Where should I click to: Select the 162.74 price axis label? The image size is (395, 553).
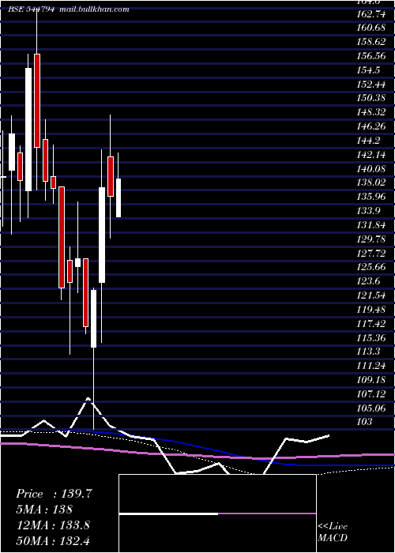tap(371, 14)
